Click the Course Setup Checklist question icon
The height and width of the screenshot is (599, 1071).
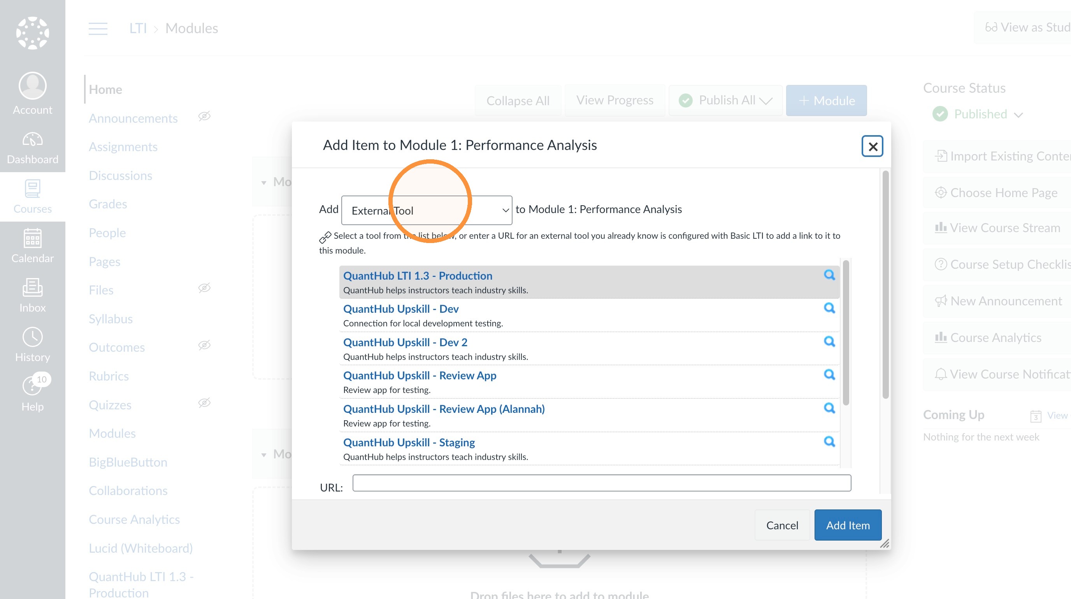[x=941, y=264]
